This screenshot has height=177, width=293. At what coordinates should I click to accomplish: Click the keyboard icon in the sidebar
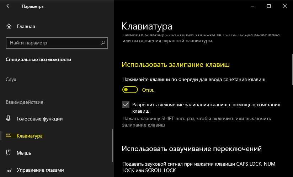click(x=9, y=136)
